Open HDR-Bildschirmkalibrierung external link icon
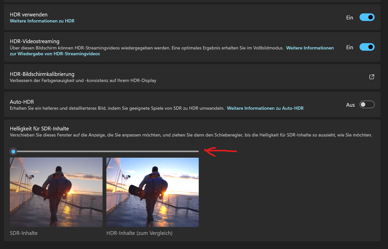The height and width of the screenshot is (249, 388). 372,77
